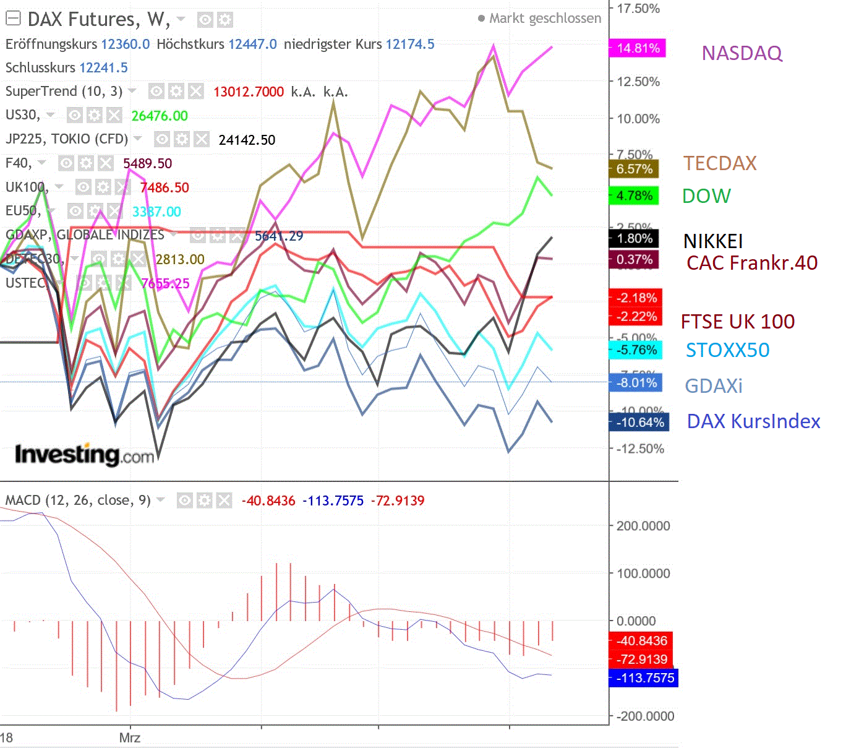Viewport: 846px width, 748px height.
Task: Toggle EU50 visibility eye
Action: click(x=75, y=212)
